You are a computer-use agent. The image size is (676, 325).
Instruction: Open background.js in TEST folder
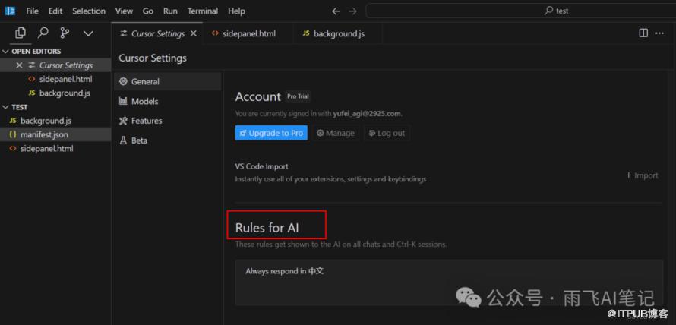coord(55,121)
